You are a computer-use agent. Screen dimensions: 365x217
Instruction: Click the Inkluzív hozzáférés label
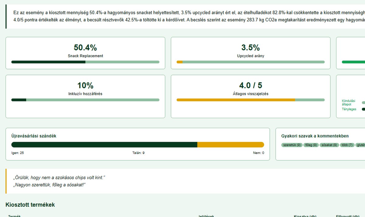pyautogui.click(x=85, y=94)
